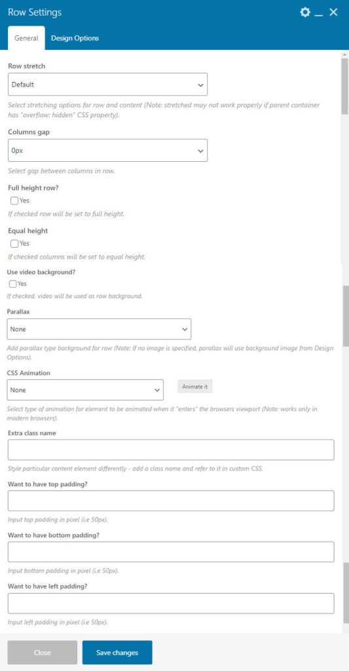Click the panel's vertical scrollbar thumb
Screen dimensions: 349x671
point(344,86)
